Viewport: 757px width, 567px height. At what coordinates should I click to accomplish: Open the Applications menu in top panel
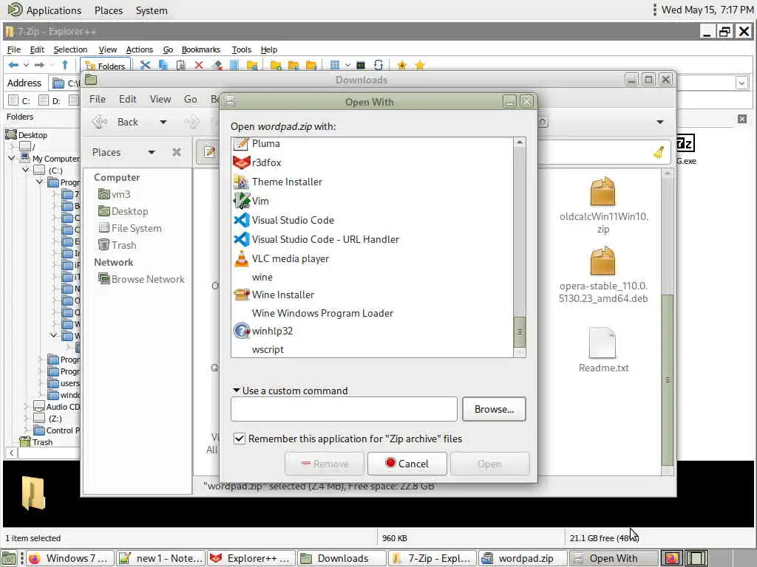tap(45, 10)
